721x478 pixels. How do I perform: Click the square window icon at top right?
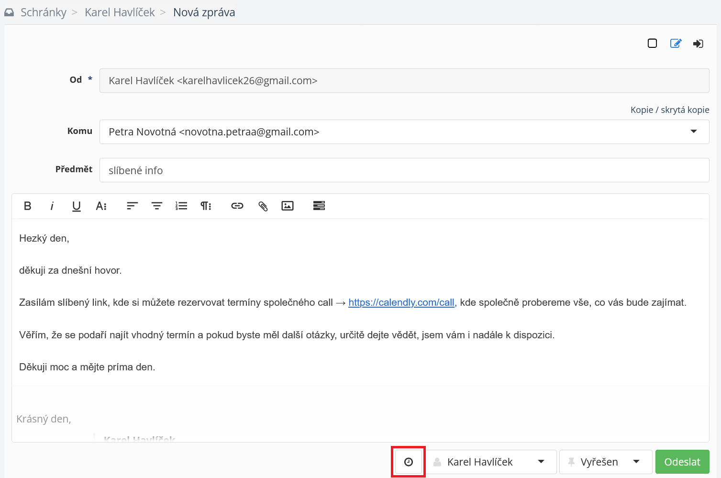[652, 44]
